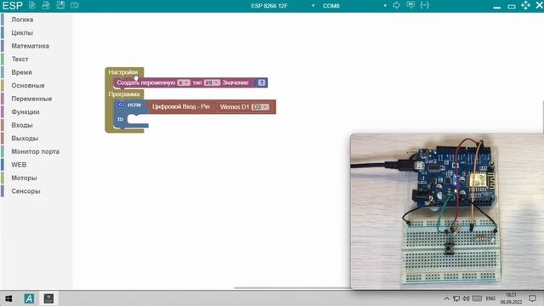Open the Windows Start menu
The image size is (544, 306).
8,298
